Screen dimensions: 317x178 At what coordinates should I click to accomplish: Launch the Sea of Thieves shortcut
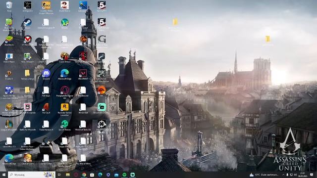click(65, 125)
